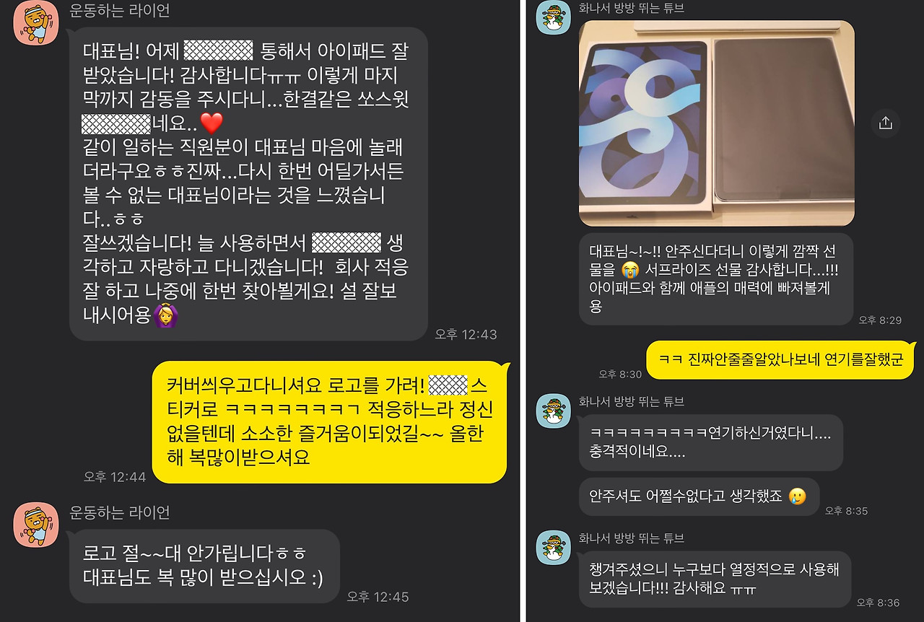
Task: Select the message about 깜짝 선물 서프라이즈
Action: tap(716, 279)
